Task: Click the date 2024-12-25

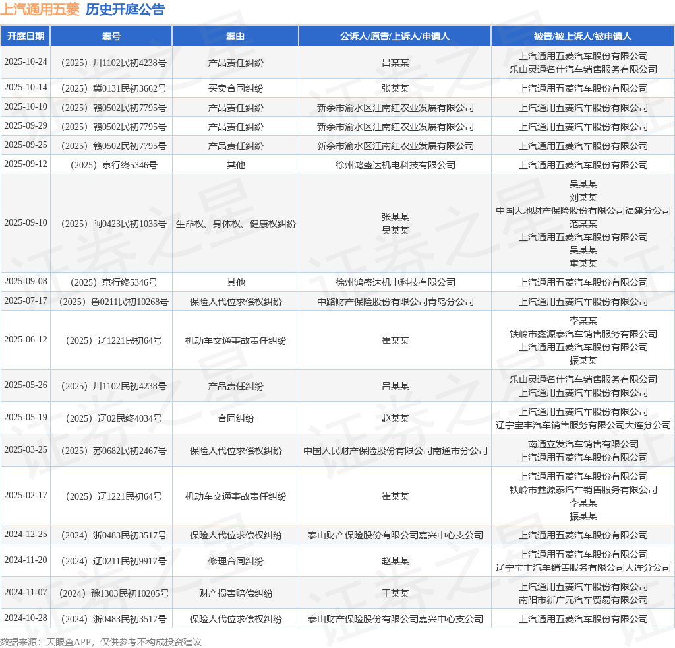Action: tap(26, 535)
